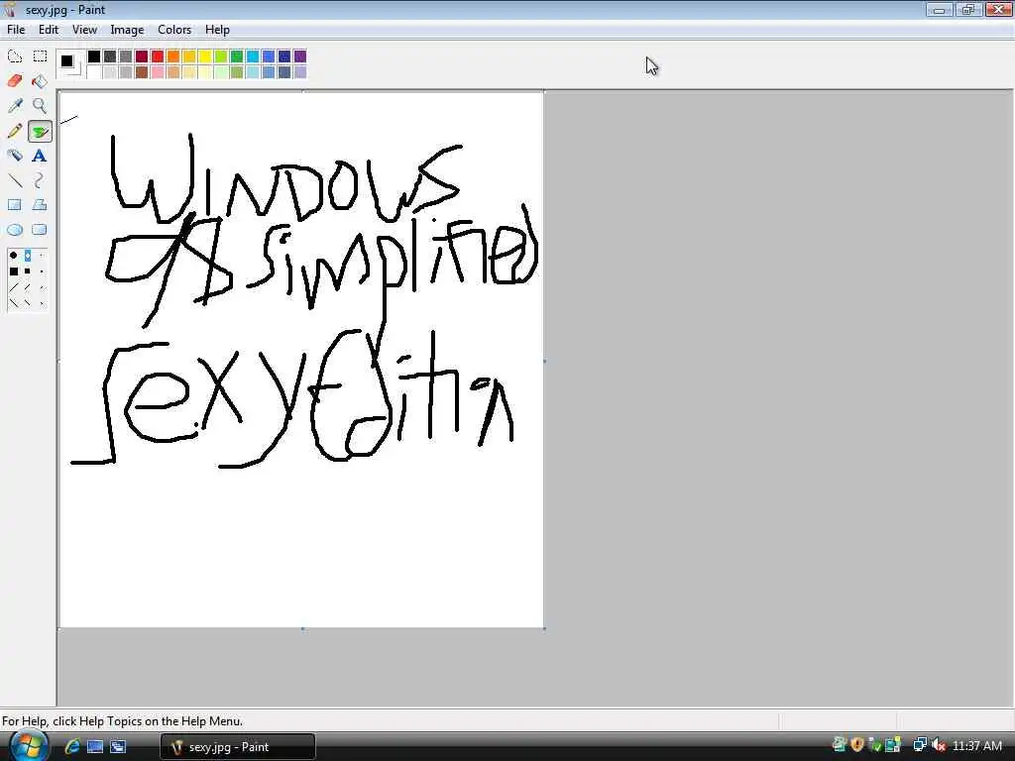This screenshot has width=1015, height=761.
Task: Choose the large square brush shape
Action: 14,272
